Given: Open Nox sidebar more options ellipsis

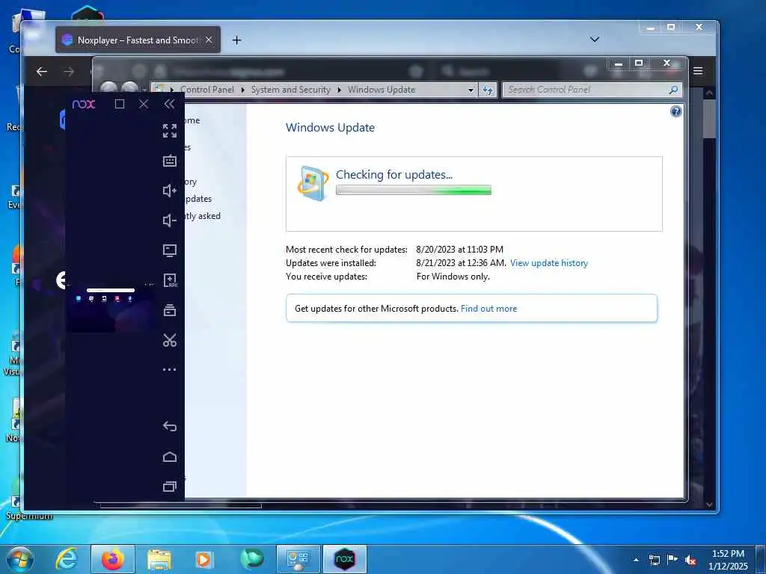Looking at the screenshot, I should pos(170,369).
